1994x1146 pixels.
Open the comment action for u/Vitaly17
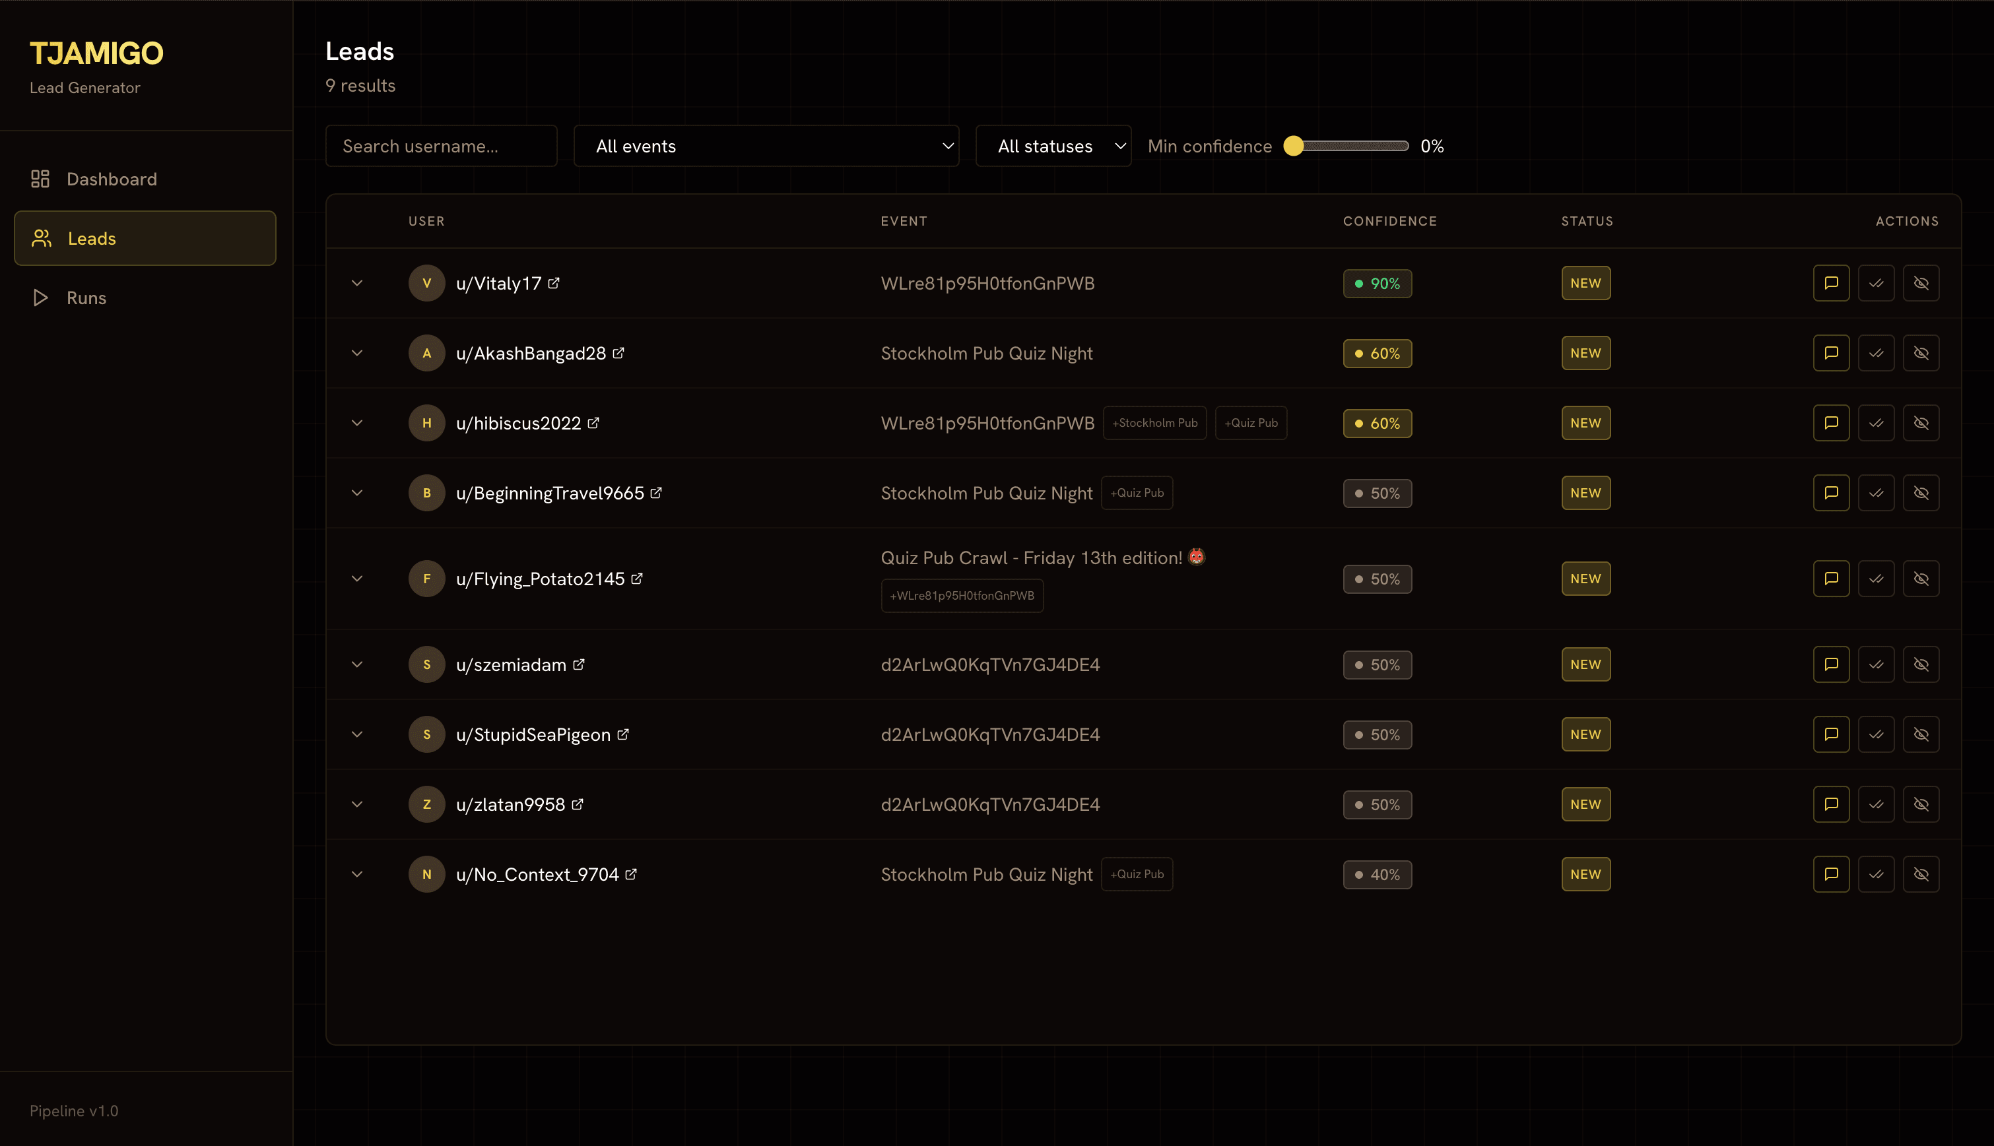[1831, 283]
